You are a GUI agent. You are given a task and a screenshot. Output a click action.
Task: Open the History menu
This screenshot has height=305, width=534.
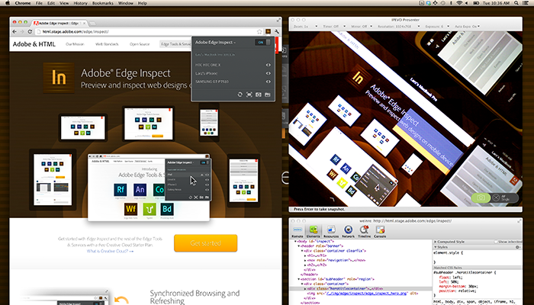(x=80, y=3)
